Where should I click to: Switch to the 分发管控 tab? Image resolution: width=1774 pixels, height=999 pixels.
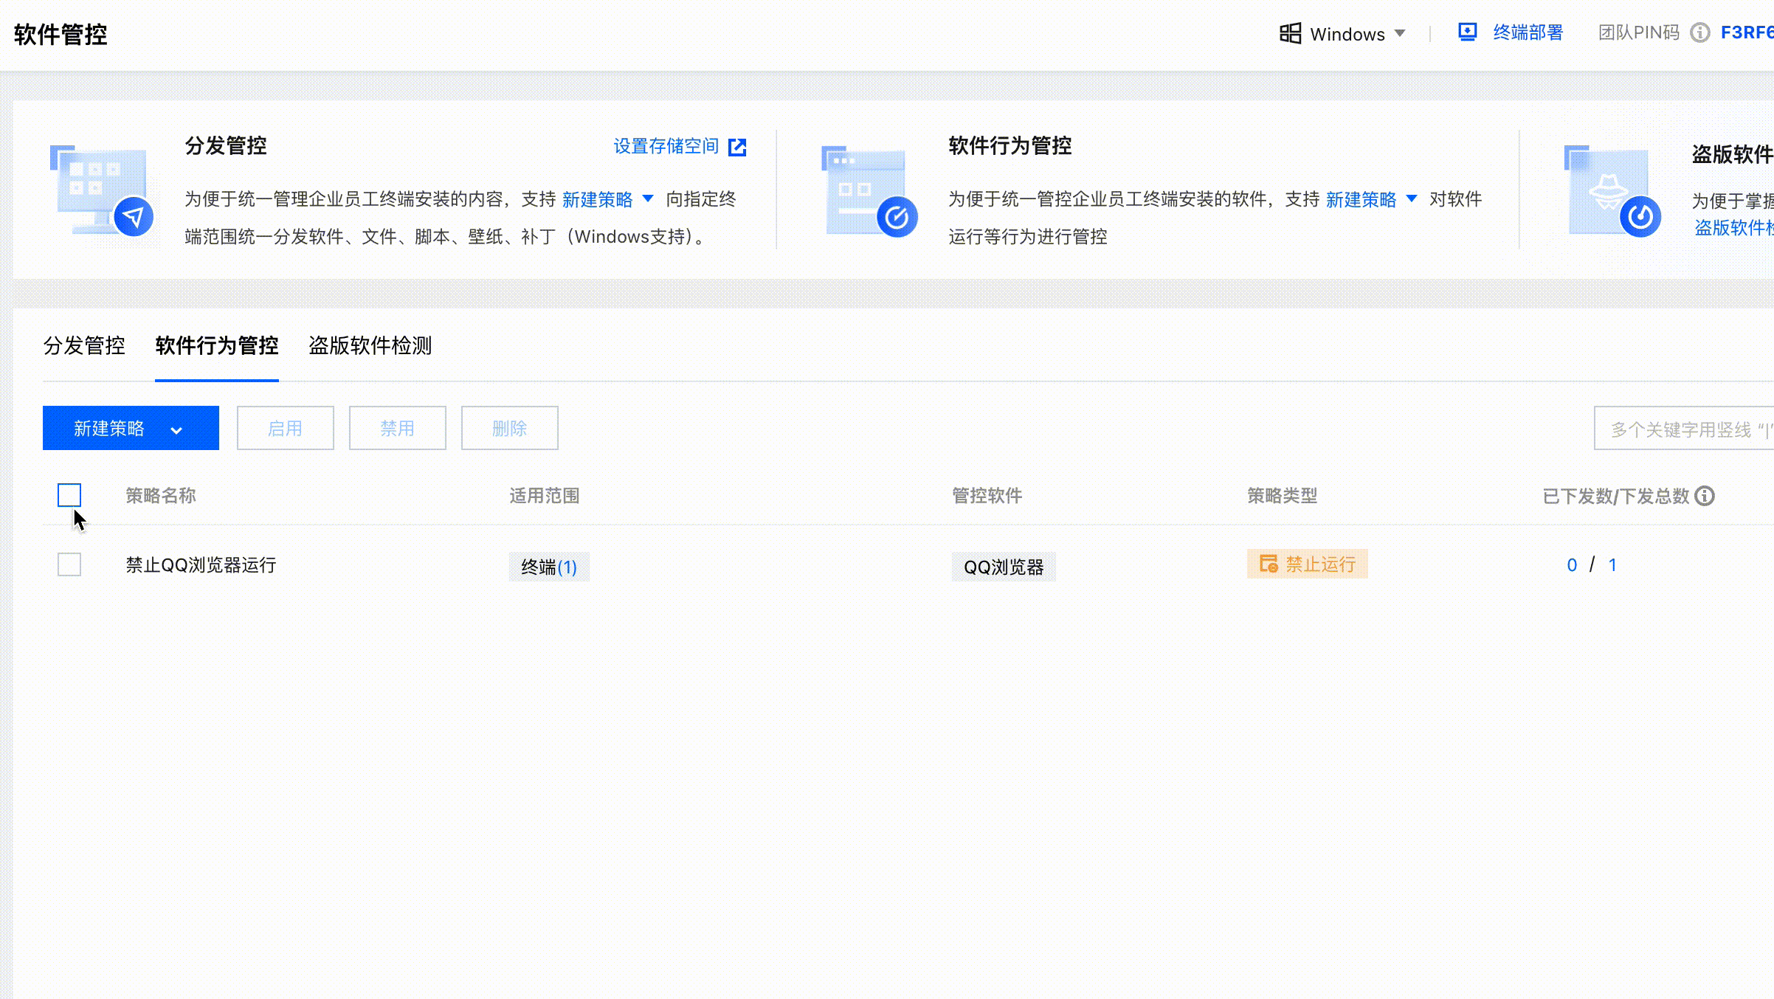coord(84,345)
